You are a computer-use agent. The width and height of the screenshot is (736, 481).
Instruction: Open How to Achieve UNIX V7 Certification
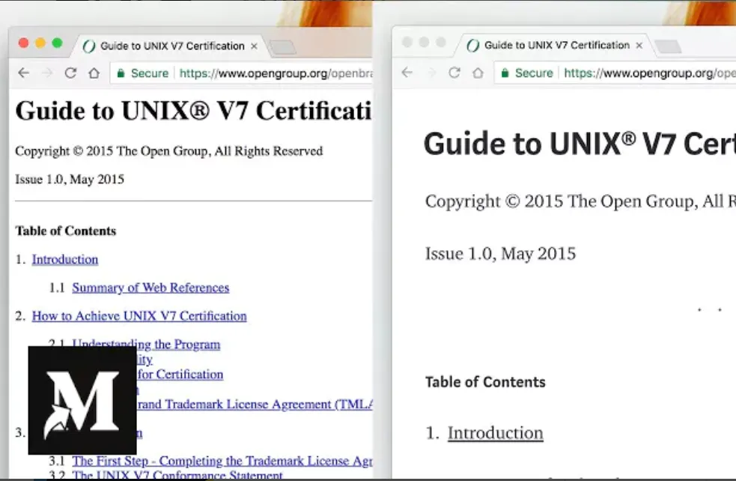[x=139, y=315]
